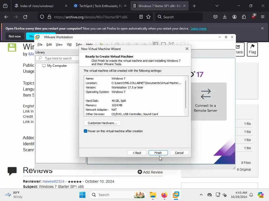This screenshot has height=201, width=269.
Task: Close the TechSpot tab
Action: [x=125, y=6]
